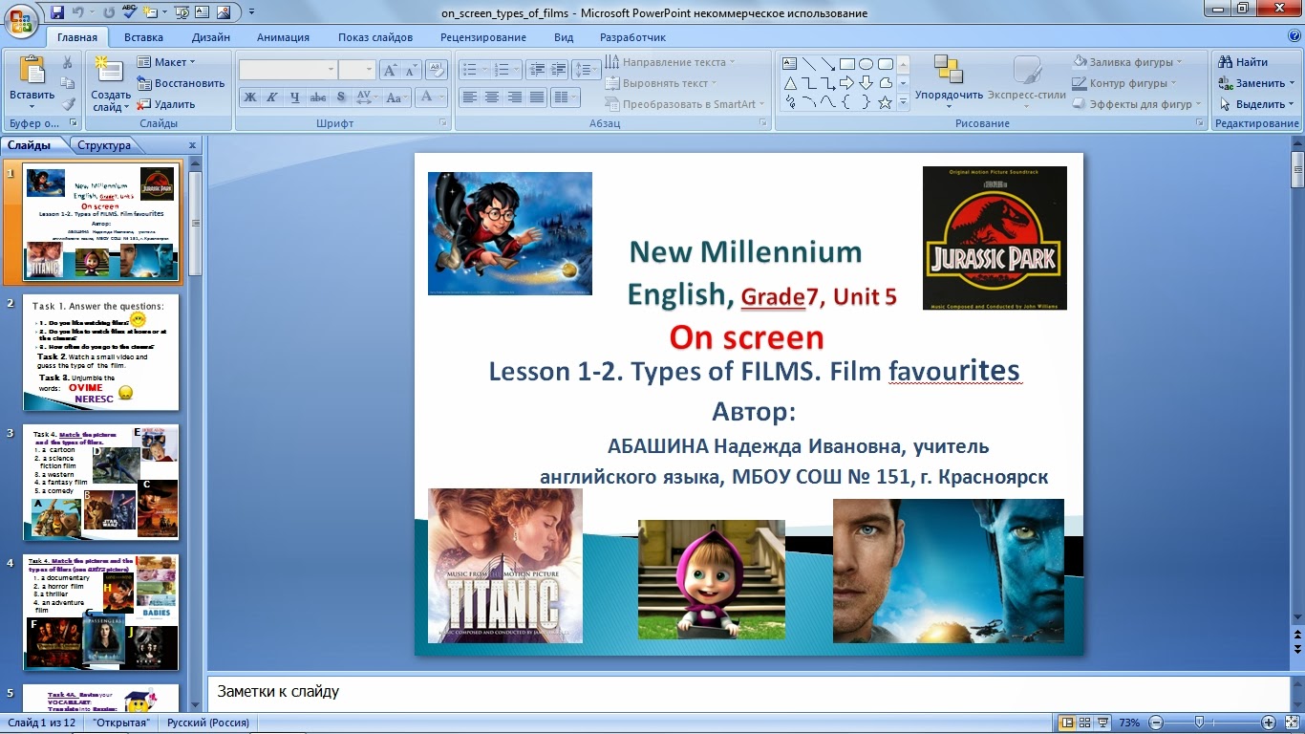The image size is (1305, 734).
Task: Switch to the Вставка ribbon tab
Action: [143, 37]
